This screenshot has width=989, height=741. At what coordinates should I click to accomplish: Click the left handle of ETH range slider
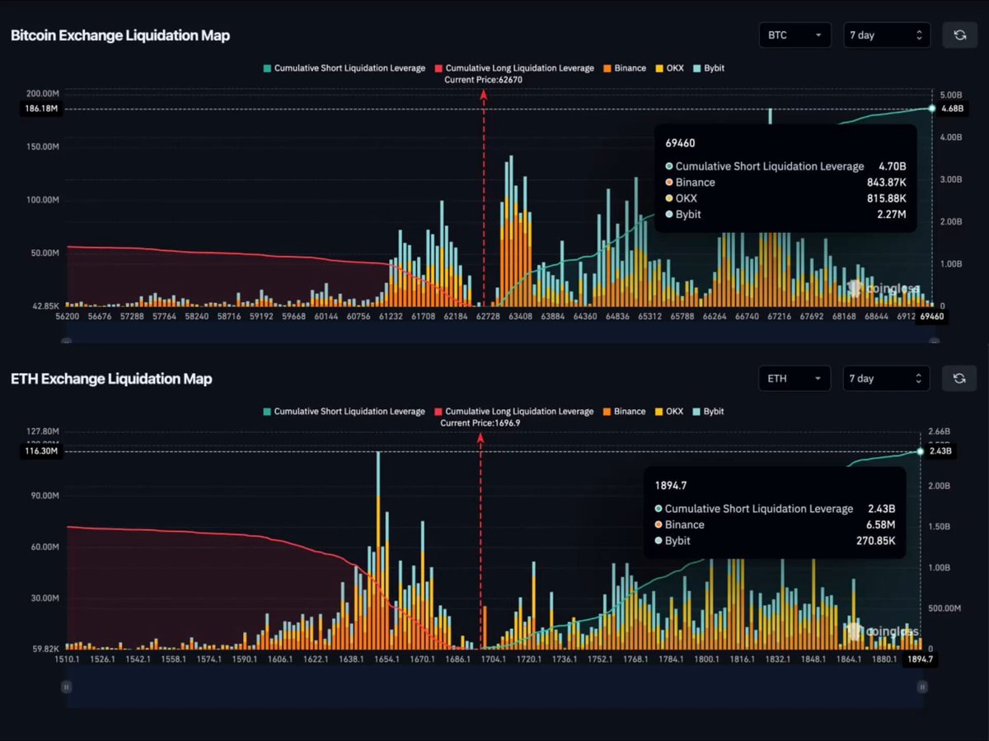click(67, 687)
